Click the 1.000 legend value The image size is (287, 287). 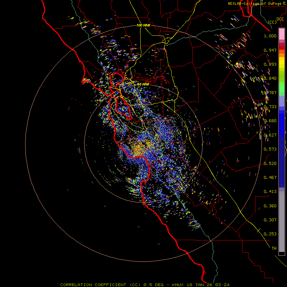click(x=270, y=36)
